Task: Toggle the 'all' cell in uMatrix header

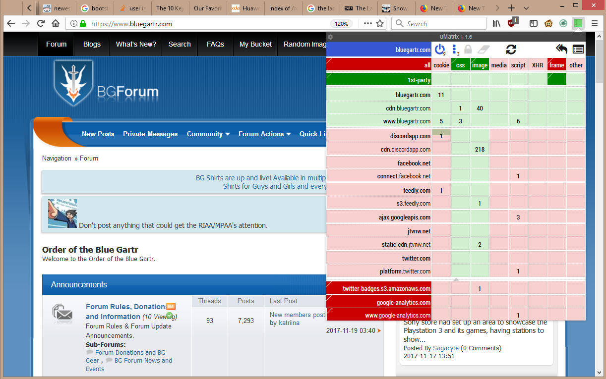Action: (x=378, y=65)
